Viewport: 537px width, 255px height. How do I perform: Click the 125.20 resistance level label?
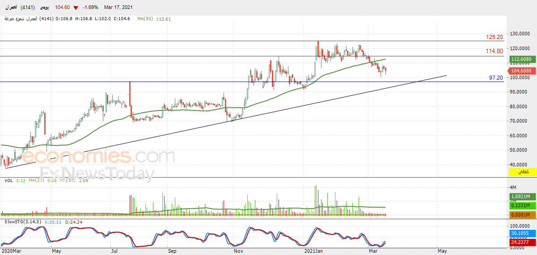coord(495,37)
